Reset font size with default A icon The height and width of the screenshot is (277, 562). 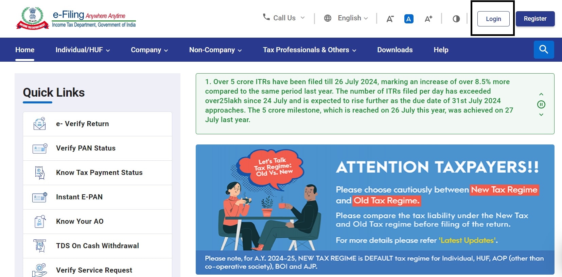tap(409, 19)
